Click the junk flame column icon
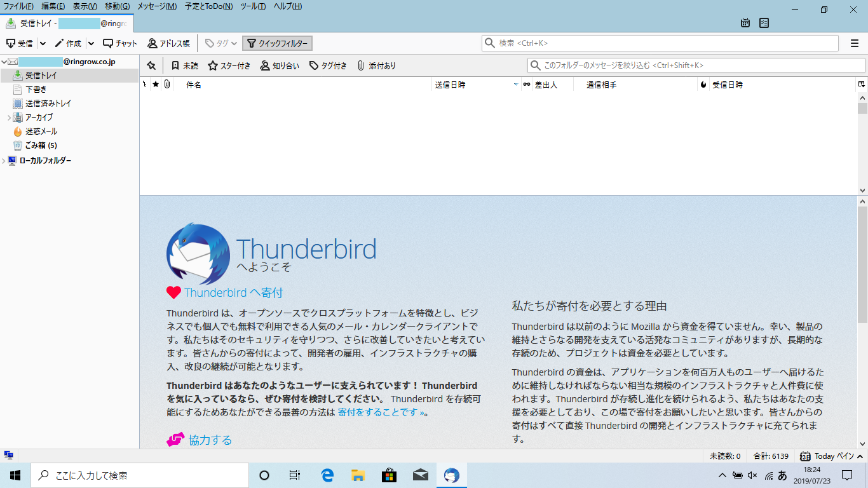This screenshot has width=868, height=488. click(x=703, y=84)
